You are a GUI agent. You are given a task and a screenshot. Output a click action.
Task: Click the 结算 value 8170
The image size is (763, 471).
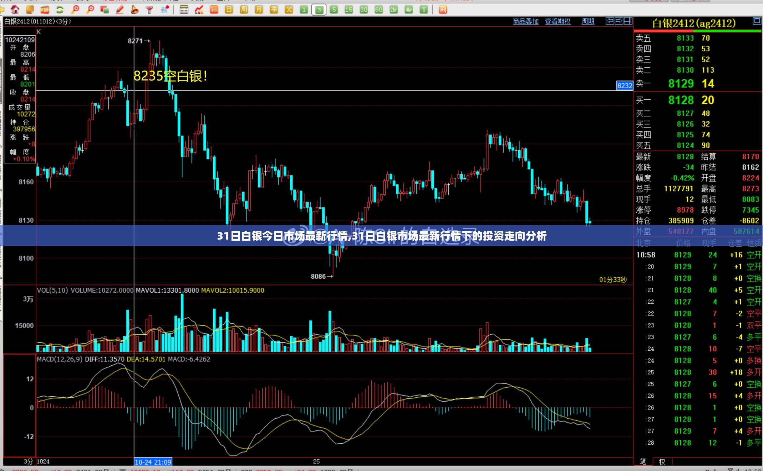pyautogui.click(x=751, y=157)
